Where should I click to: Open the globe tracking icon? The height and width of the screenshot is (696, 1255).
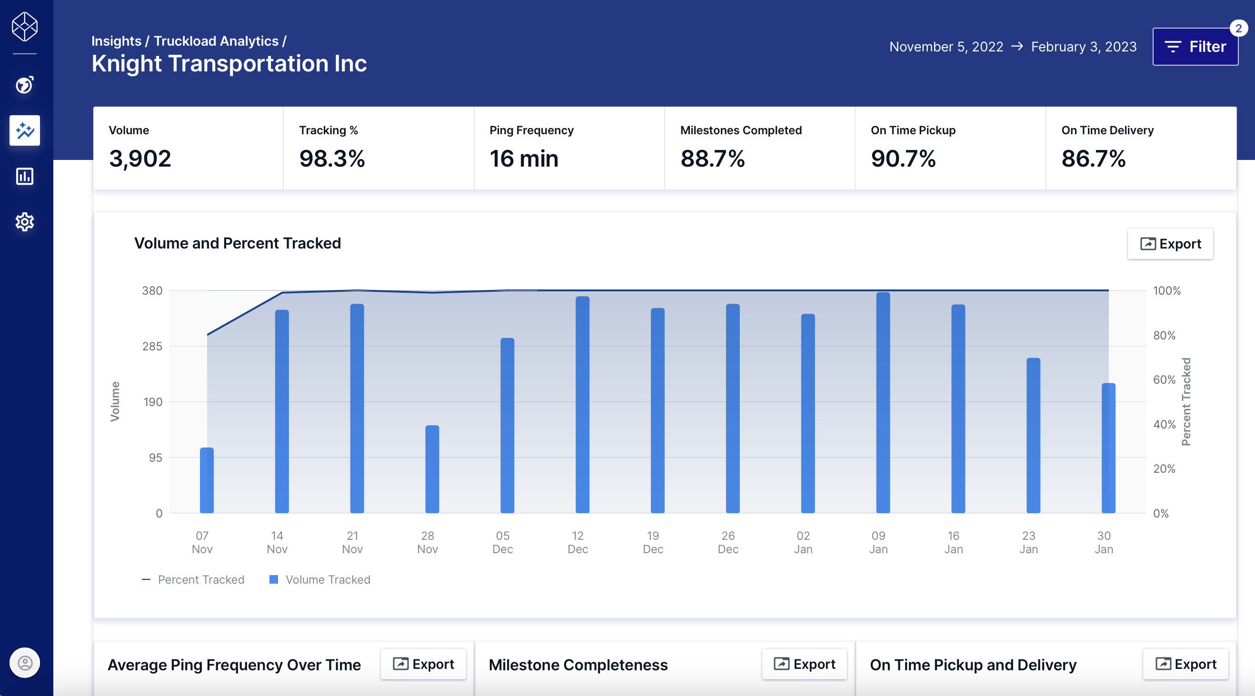click(24, 85)
